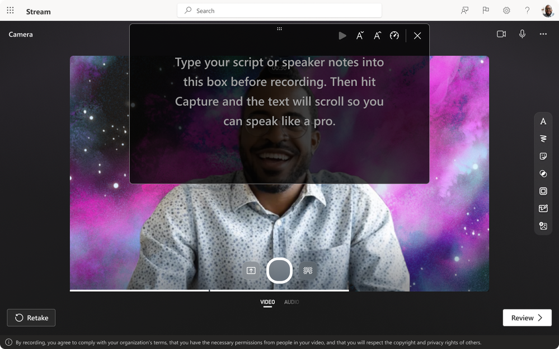Click the share screen button
This screenshot has width=559, height=349.
pos(251,271)
